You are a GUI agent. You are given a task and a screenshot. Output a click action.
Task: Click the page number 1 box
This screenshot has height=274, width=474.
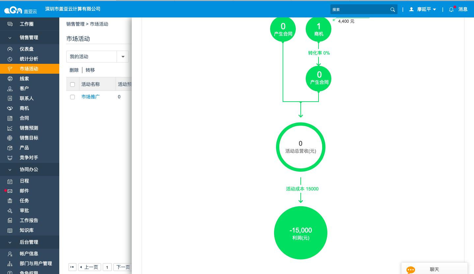click(x=107, y=267)
